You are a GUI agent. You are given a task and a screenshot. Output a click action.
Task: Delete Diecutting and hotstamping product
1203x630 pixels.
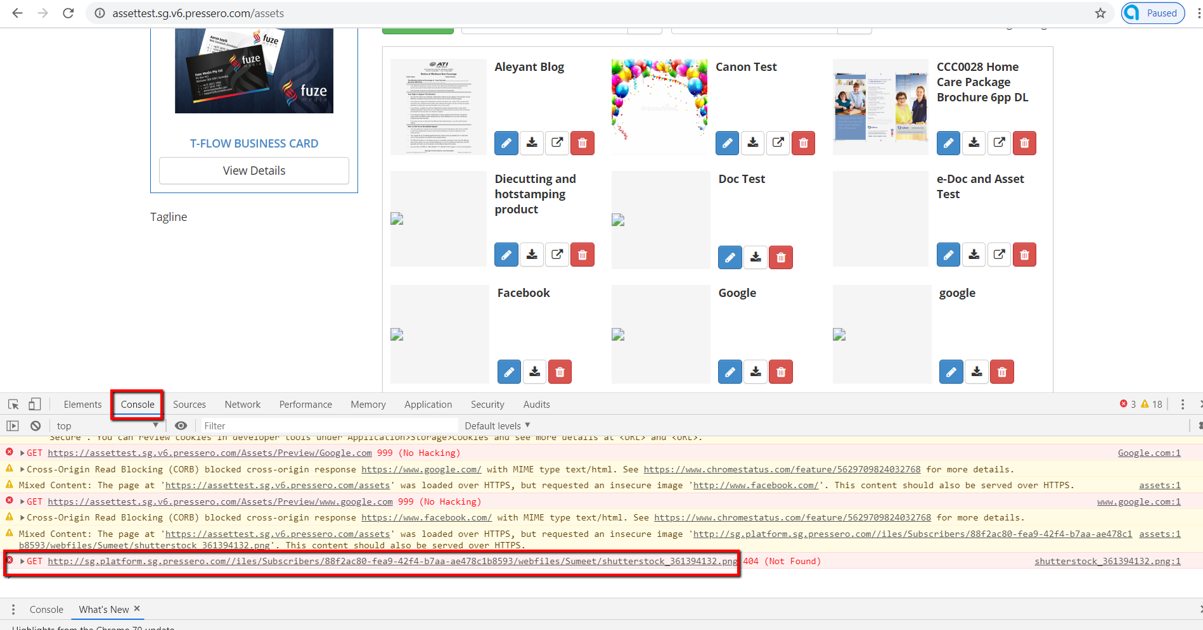(x=582, y=255)
